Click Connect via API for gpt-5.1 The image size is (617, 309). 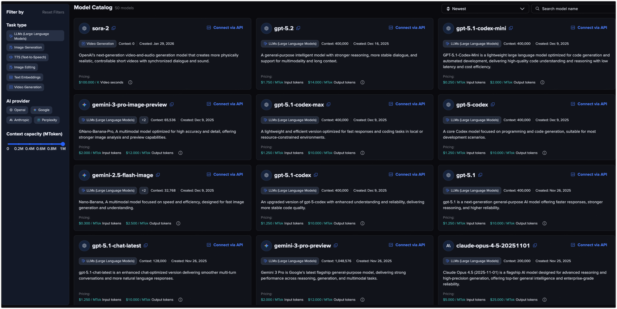(589, 174)
